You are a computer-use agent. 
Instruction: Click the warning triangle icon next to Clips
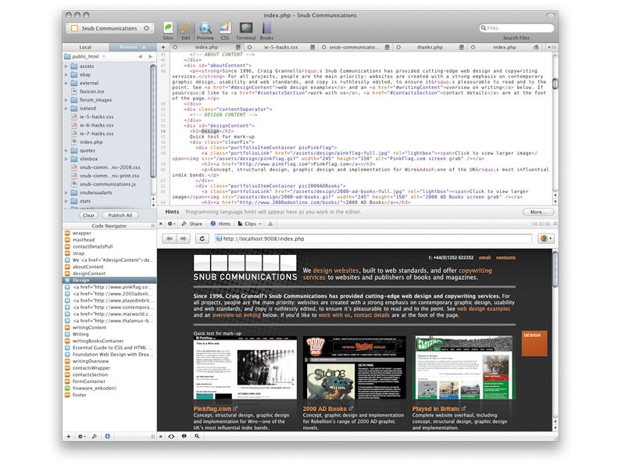pyautogui.click(x=270, y=224)
